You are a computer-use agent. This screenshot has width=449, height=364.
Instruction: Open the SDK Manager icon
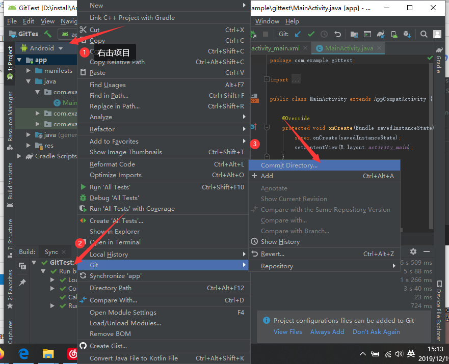407,34
